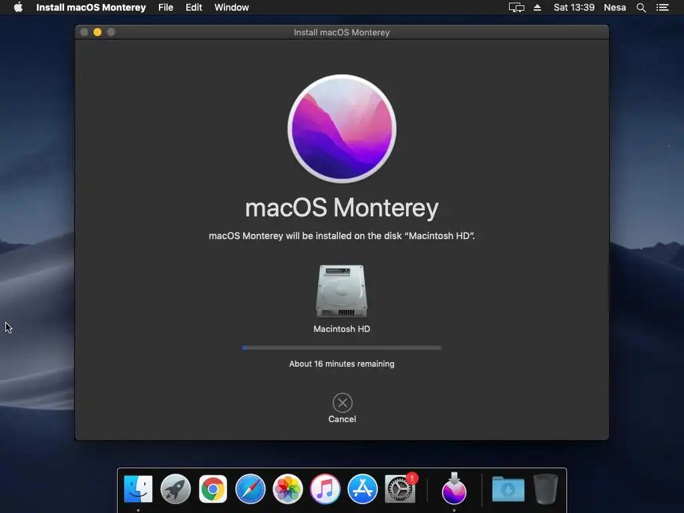
Task: Open the File menu
Action: [x=166, y=7]
